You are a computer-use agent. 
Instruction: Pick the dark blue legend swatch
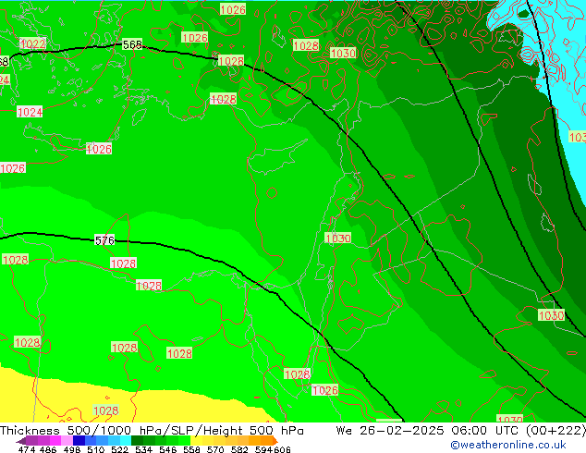pos(79,441)
